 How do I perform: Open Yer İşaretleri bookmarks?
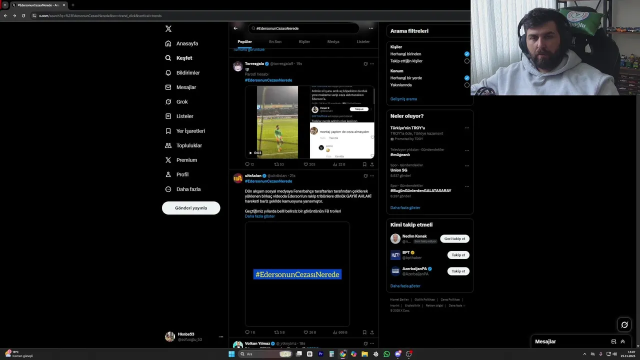point(185,131)
